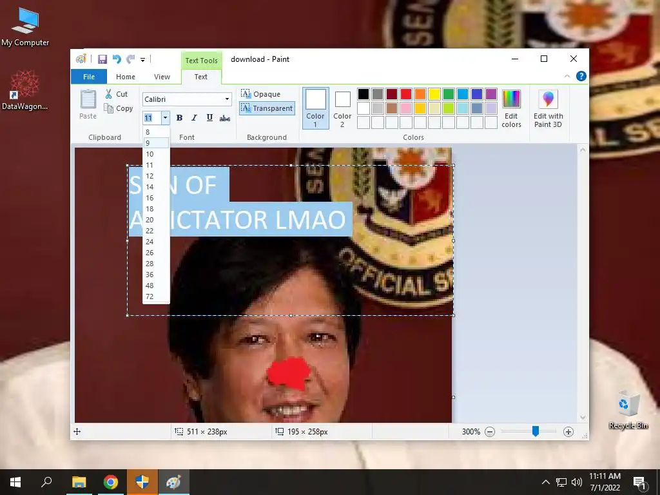
Task: Switch to the Home tab
Action: pos(126,77)
